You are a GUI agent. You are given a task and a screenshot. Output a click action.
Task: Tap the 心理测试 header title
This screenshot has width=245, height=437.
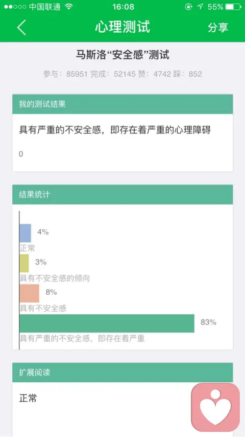coord(122,27)
